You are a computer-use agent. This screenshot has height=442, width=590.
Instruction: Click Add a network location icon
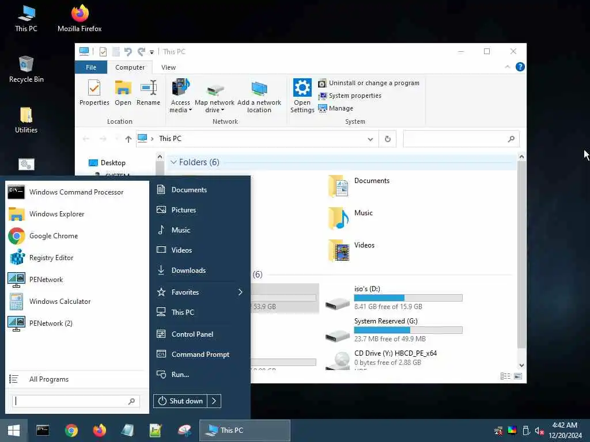tap(259, 96)
